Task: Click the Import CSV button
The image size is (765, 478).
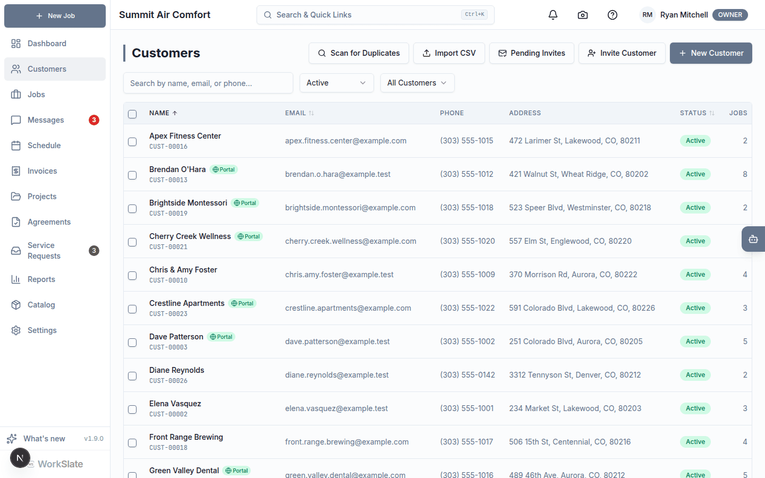Action: (449, 53)
